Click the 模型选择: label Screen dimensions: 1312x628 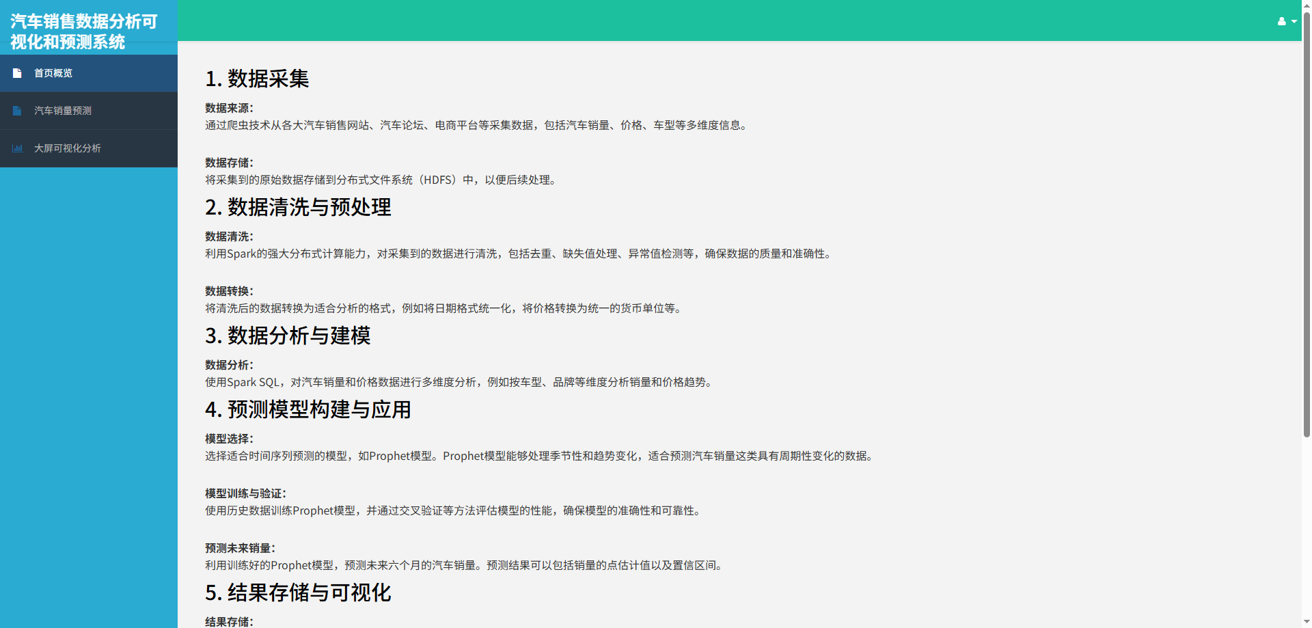tap(229, 439)
